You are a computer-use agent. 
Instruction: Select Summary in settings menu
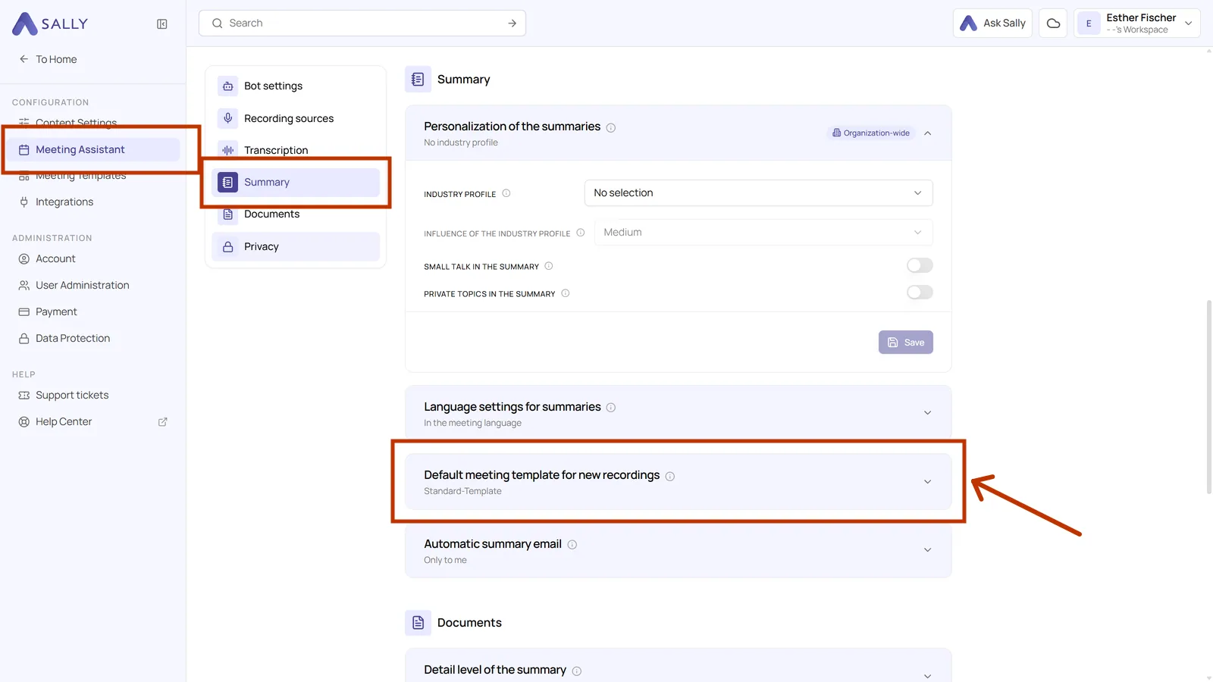pos(296,183)
